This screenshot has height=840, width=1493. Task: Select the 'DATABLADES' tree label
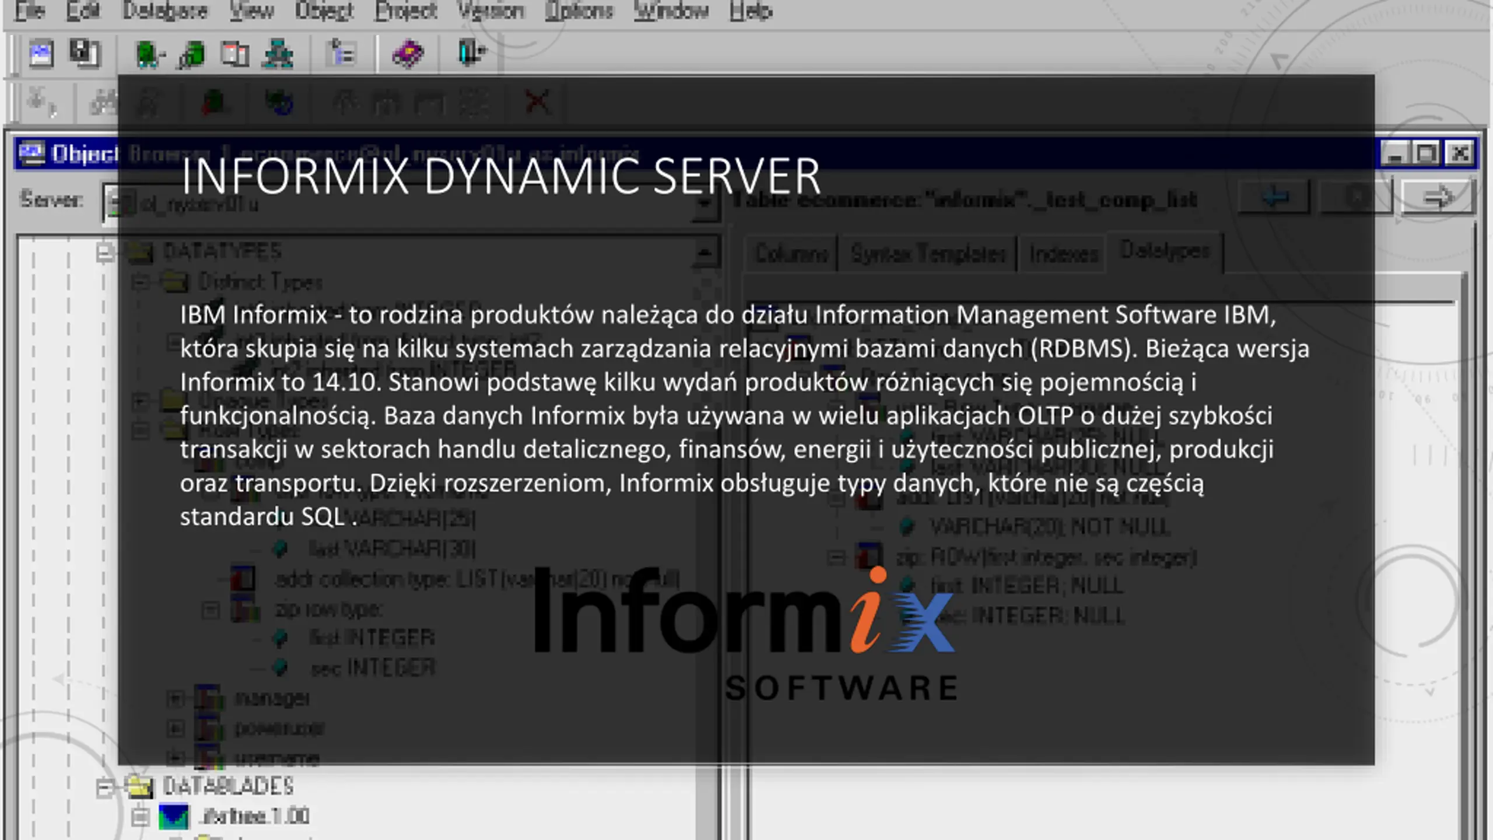point(228,786)
